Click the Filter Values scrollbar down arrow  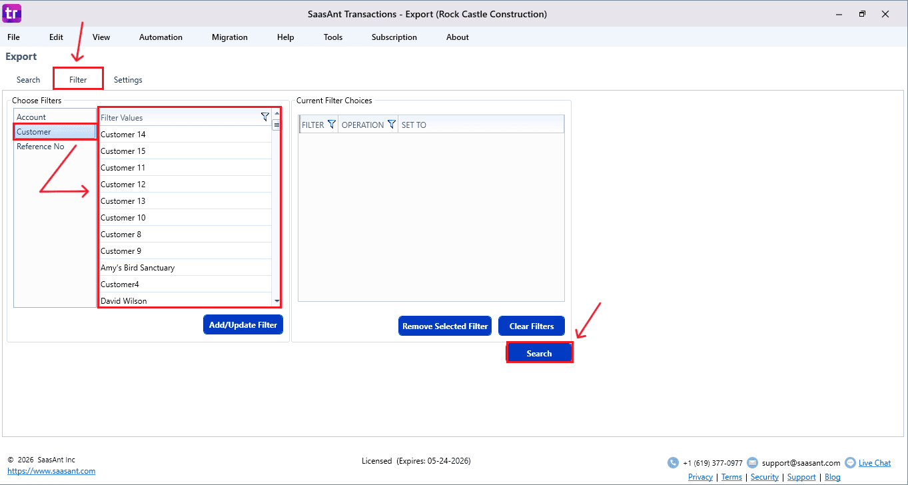(x=276, y=301)
